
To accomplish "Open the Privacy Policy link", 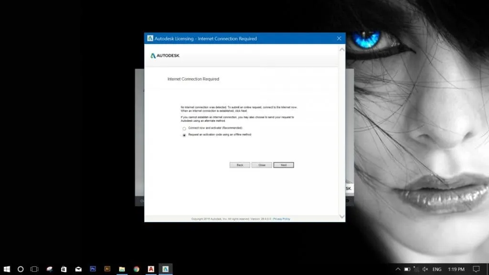I will [282, 219].
